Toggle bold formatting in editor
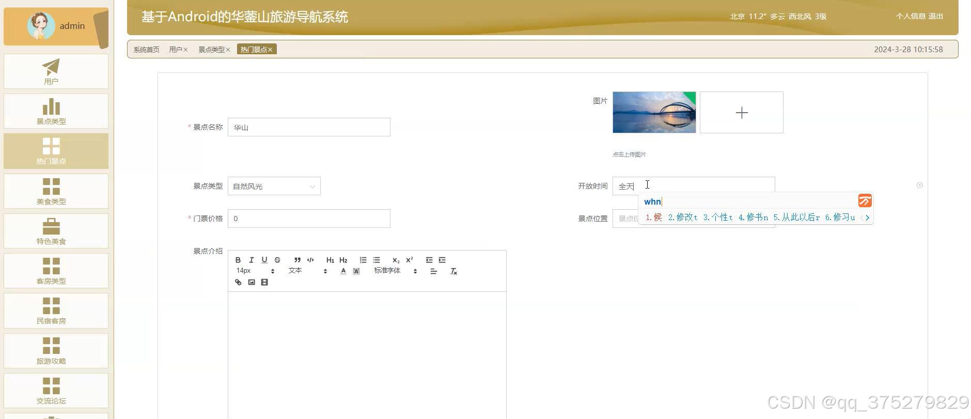The height and width of the screenshot is (419, 971). [238, 260]
